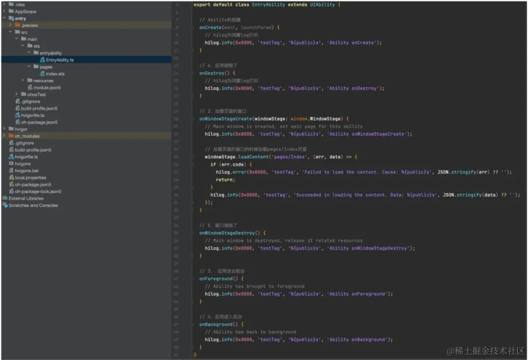Fold the onWindowStageDestroy method in gutter
Viewport: 529px width, 360px height.
click(192, 233)
